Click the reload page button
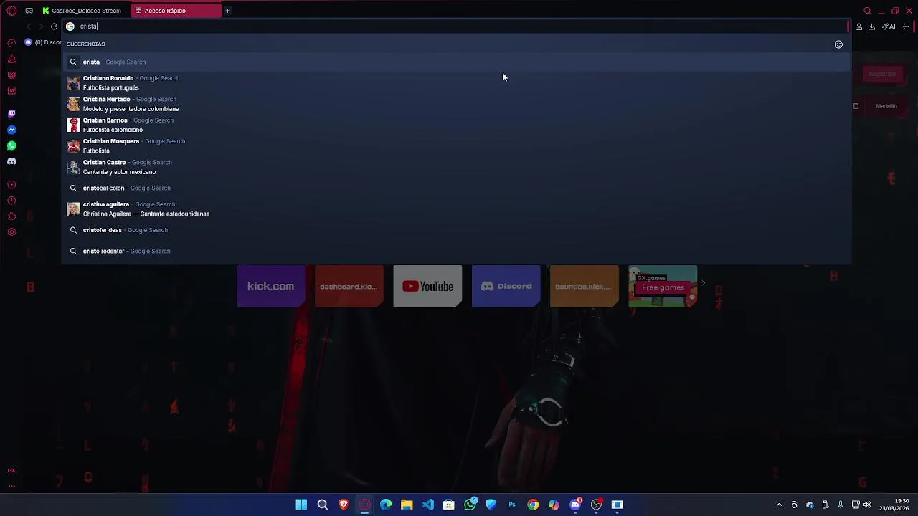Screen dimensions: 918x516 click(x=54, y=27)
